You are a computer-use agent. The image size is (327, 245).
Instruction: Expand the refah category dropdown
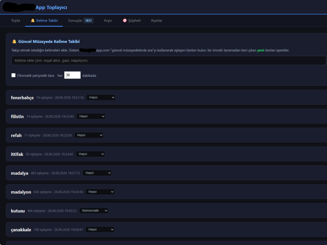pyautogui.click(x=89, y=135)
